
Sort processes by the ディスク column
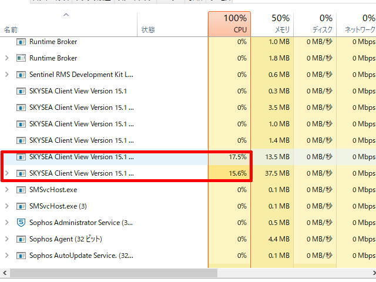pyautogui.click(x=315, y=23)
